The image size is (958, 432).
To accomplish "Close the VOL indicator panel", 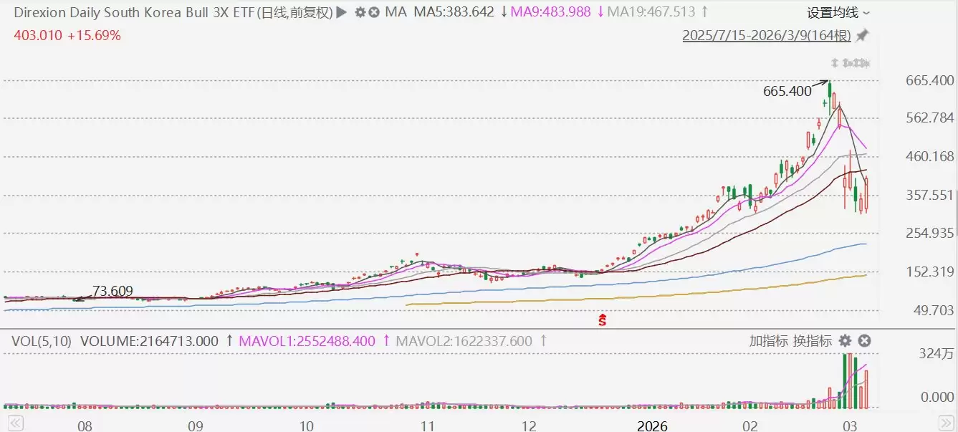I will point(864,341).
